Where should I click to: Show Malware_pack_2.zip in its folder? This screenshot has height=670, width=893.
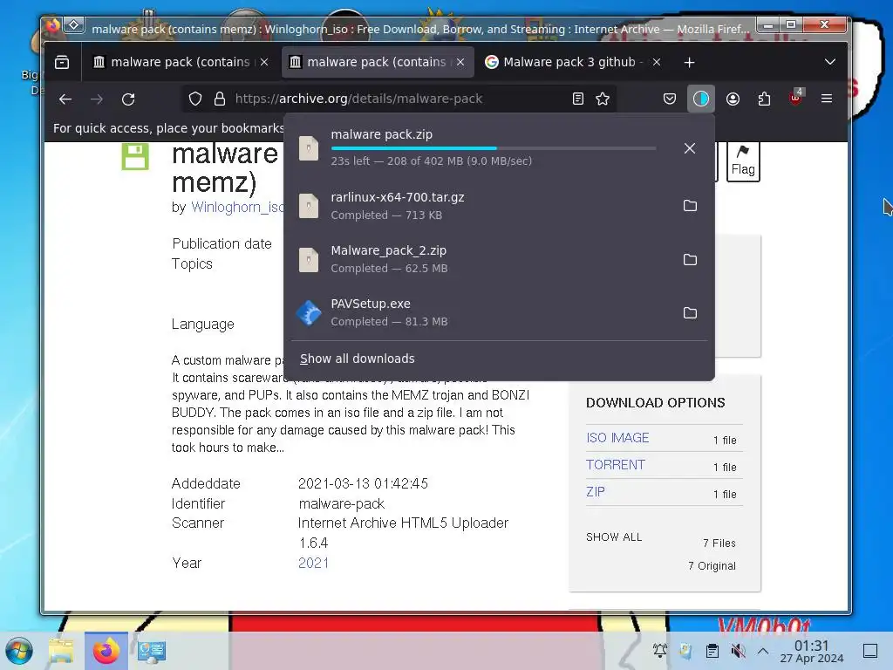691,260
